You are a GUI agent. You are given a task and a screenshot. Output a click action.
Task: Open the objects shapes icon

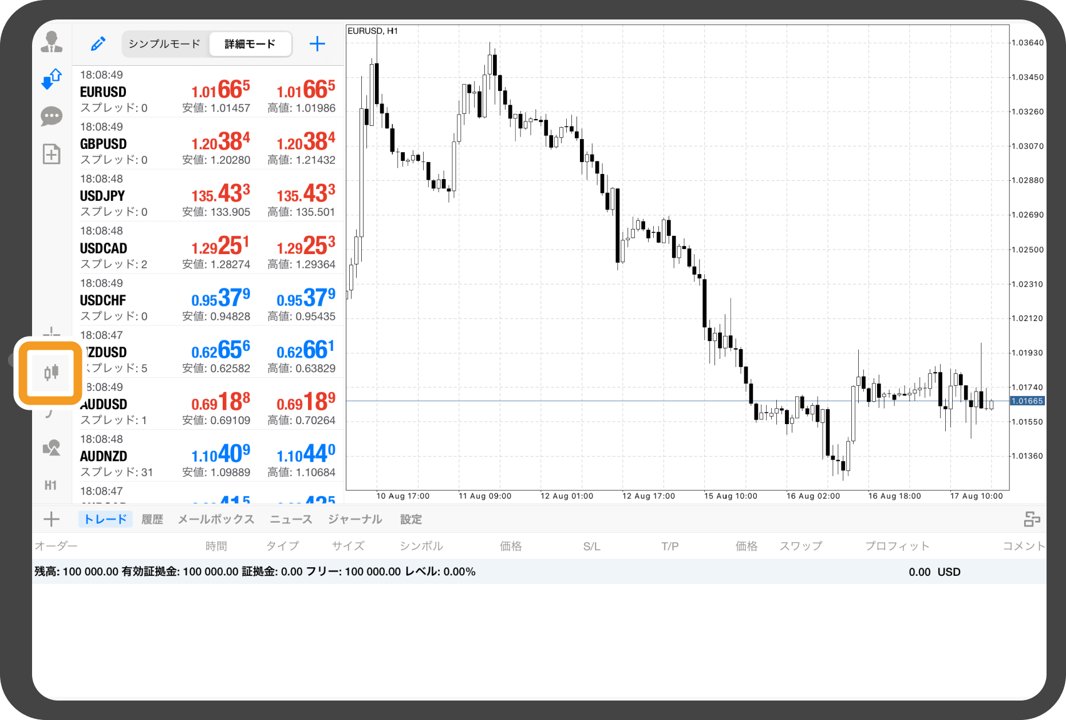[52, 448]
